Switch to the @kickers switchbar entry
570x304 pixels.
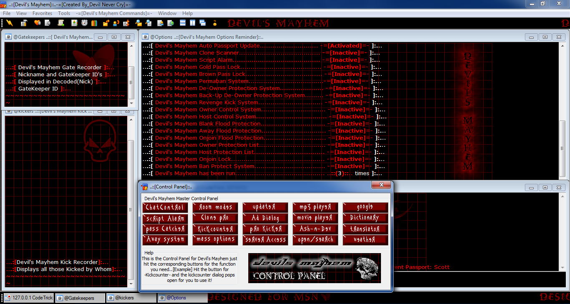coord(131,298)
